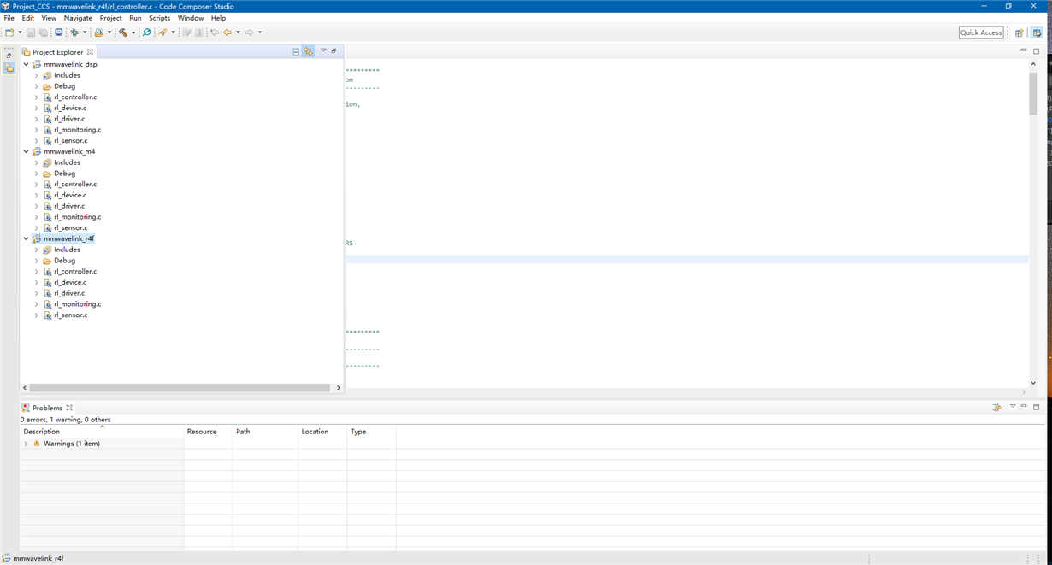This screenshot has height=565, width=1052.
Task: Open the Help menu
Action: (218, 18)
